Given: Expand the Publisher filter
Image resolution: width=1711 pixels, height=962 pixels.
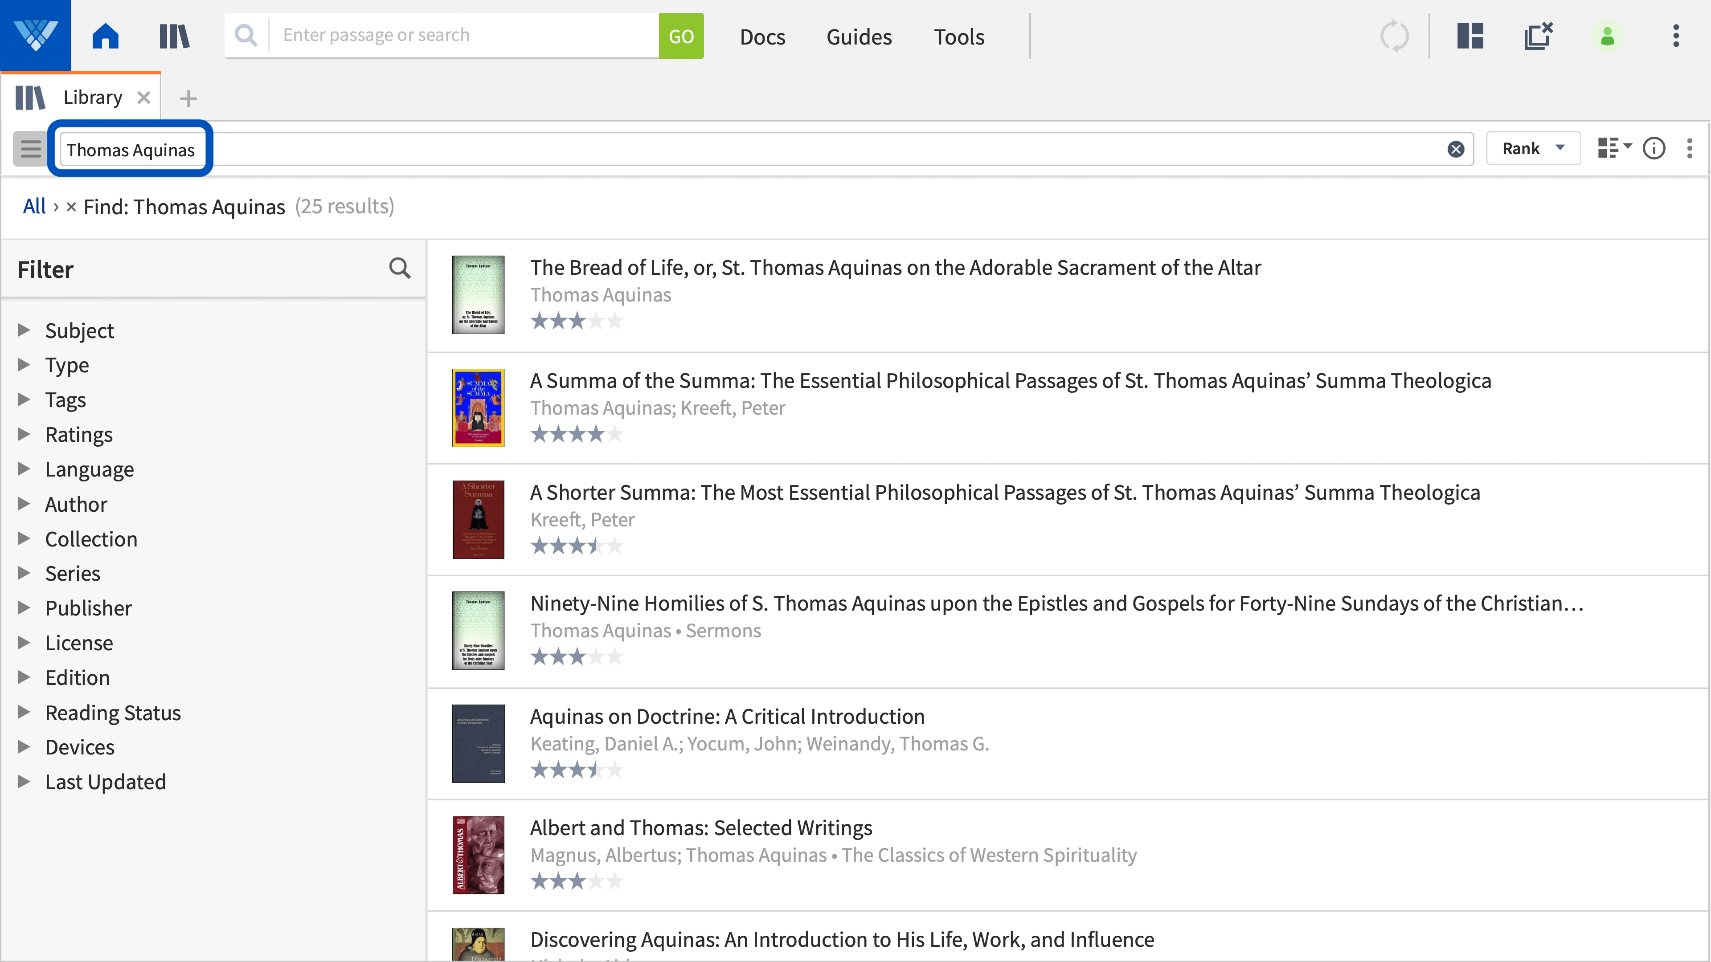Looking at the screenshot, I should pyautogui.click(x=24, y=607).
